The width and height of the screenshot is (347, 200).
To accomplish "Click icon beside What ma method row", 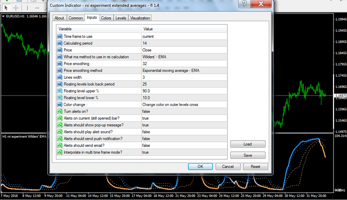I will coord(59,57).
